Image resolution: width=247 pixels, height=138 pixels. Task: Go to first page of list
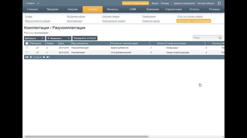click(x=27, y=57)
